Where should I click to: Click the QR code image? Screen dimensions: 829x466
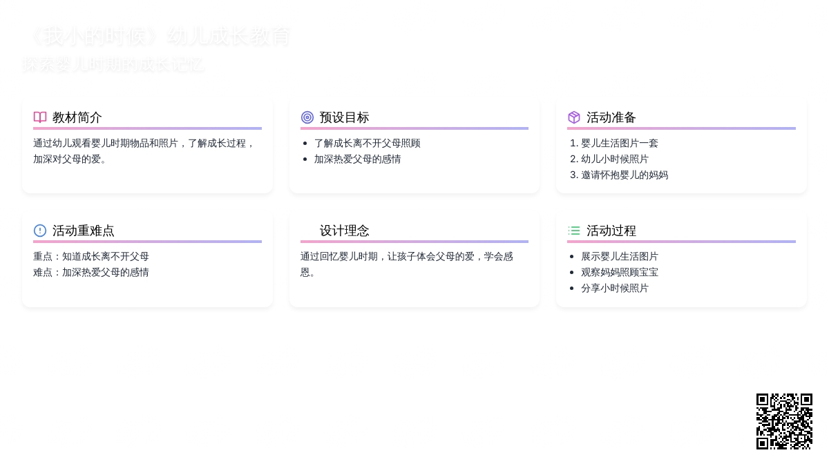(x=784, y=421)
